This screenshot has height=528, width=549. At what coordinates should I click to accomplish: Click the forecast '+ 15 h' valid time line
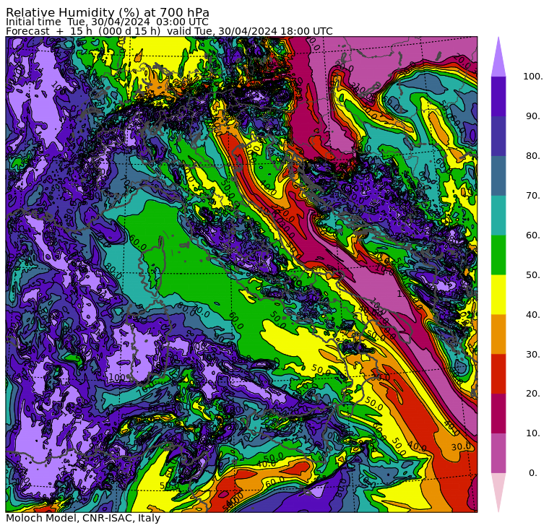[169, 31]
